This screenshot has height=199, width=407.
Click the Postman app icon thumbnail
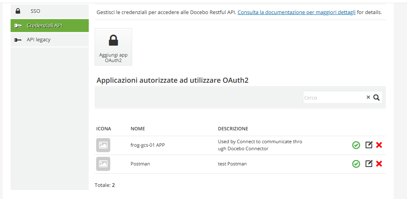click(103, 164)
